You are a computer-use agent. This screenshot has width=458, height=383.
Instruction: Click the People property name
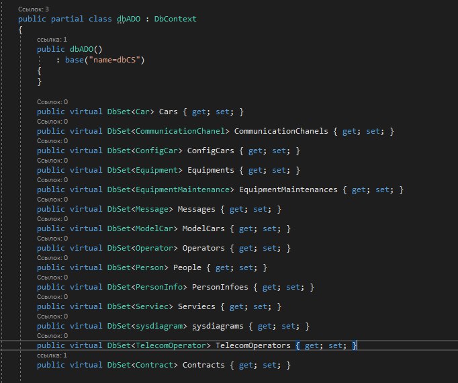(x=187, y=267)
